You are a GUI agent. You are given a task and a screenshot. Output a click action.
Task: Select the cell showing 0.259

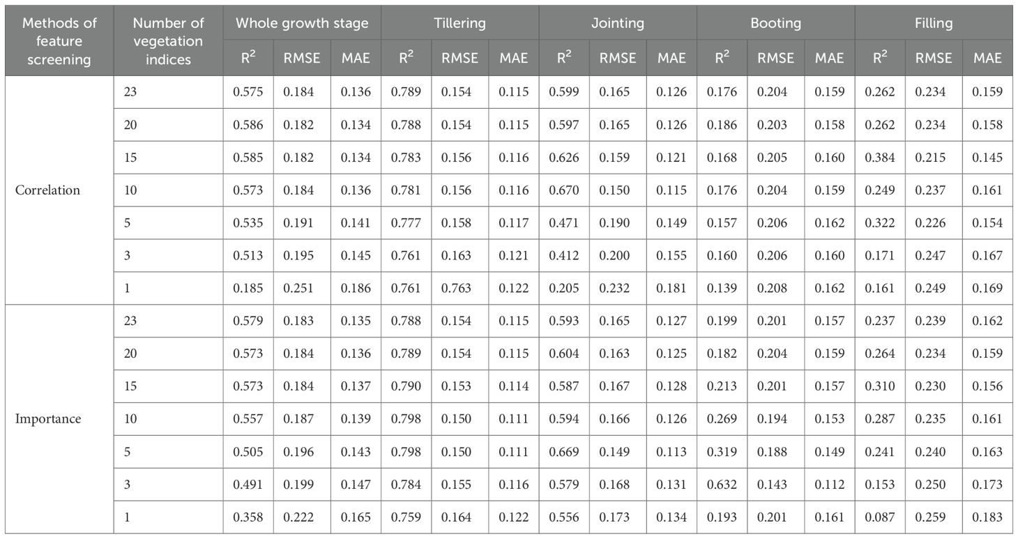934,517
